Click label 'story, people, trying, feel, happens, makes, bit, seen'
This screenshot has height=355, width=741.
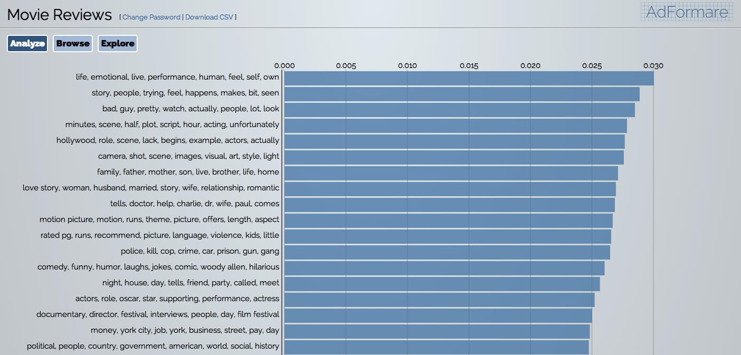(x=185, y=93)
